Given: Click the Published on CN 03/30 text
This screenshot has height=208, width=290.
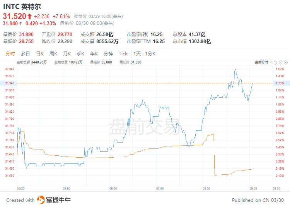Looking at the screenshot, I should (258, 200).
